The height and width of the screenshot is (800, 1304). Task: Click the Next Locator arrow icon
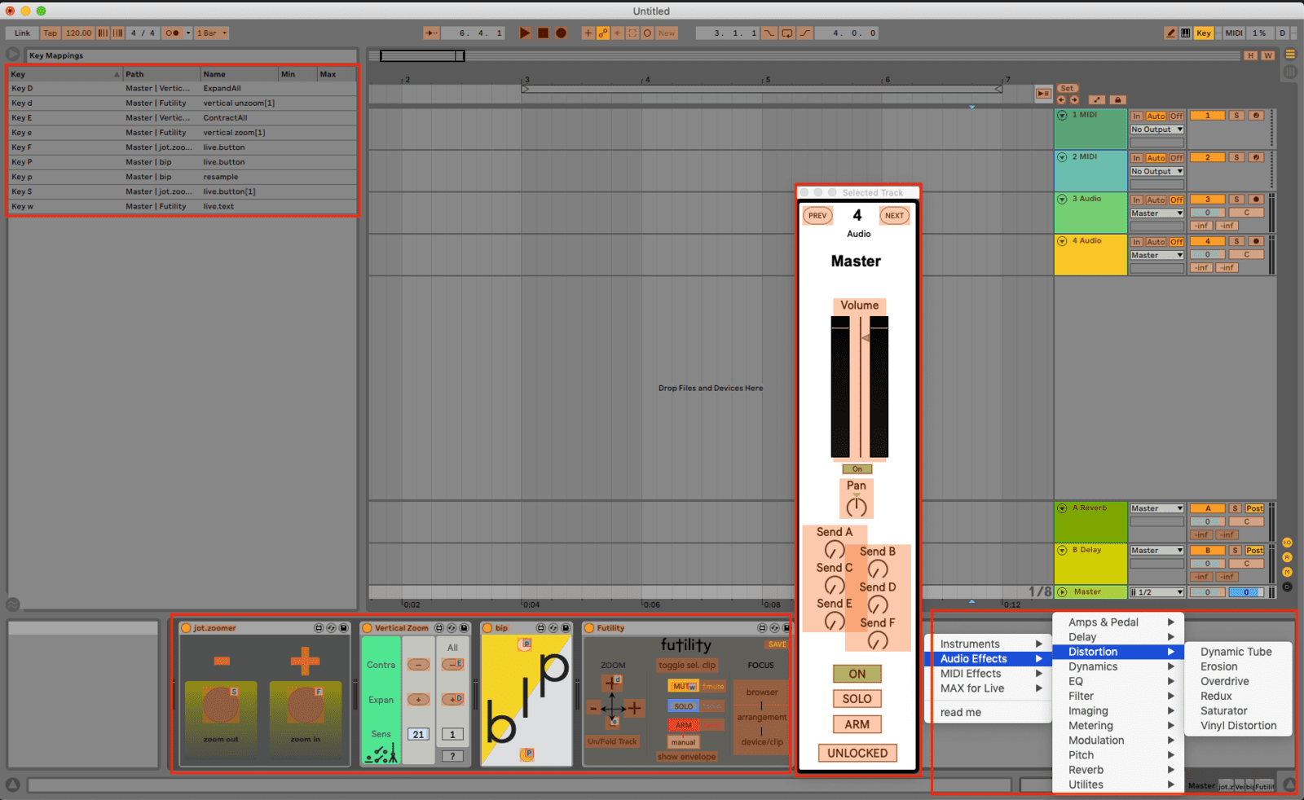click(1074, 100)
